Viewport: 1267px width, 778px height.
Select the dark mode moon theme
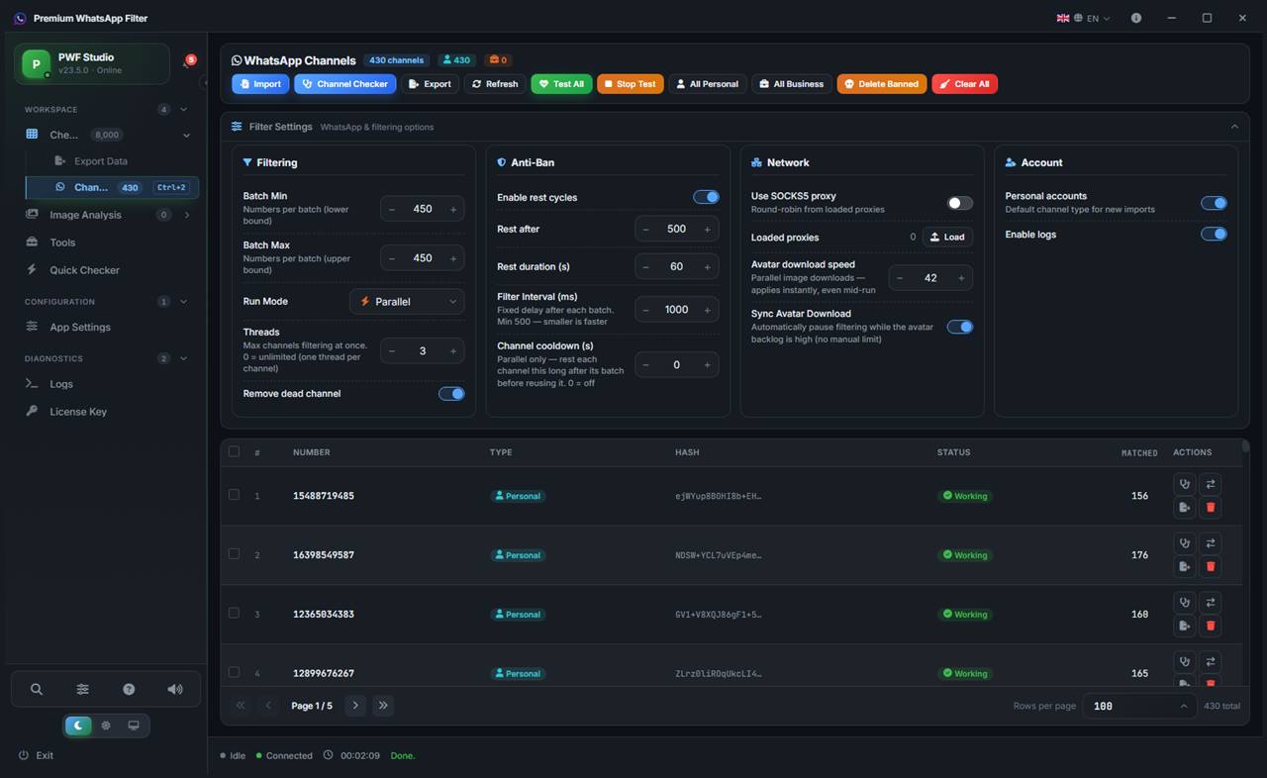[x=78, y=726]
